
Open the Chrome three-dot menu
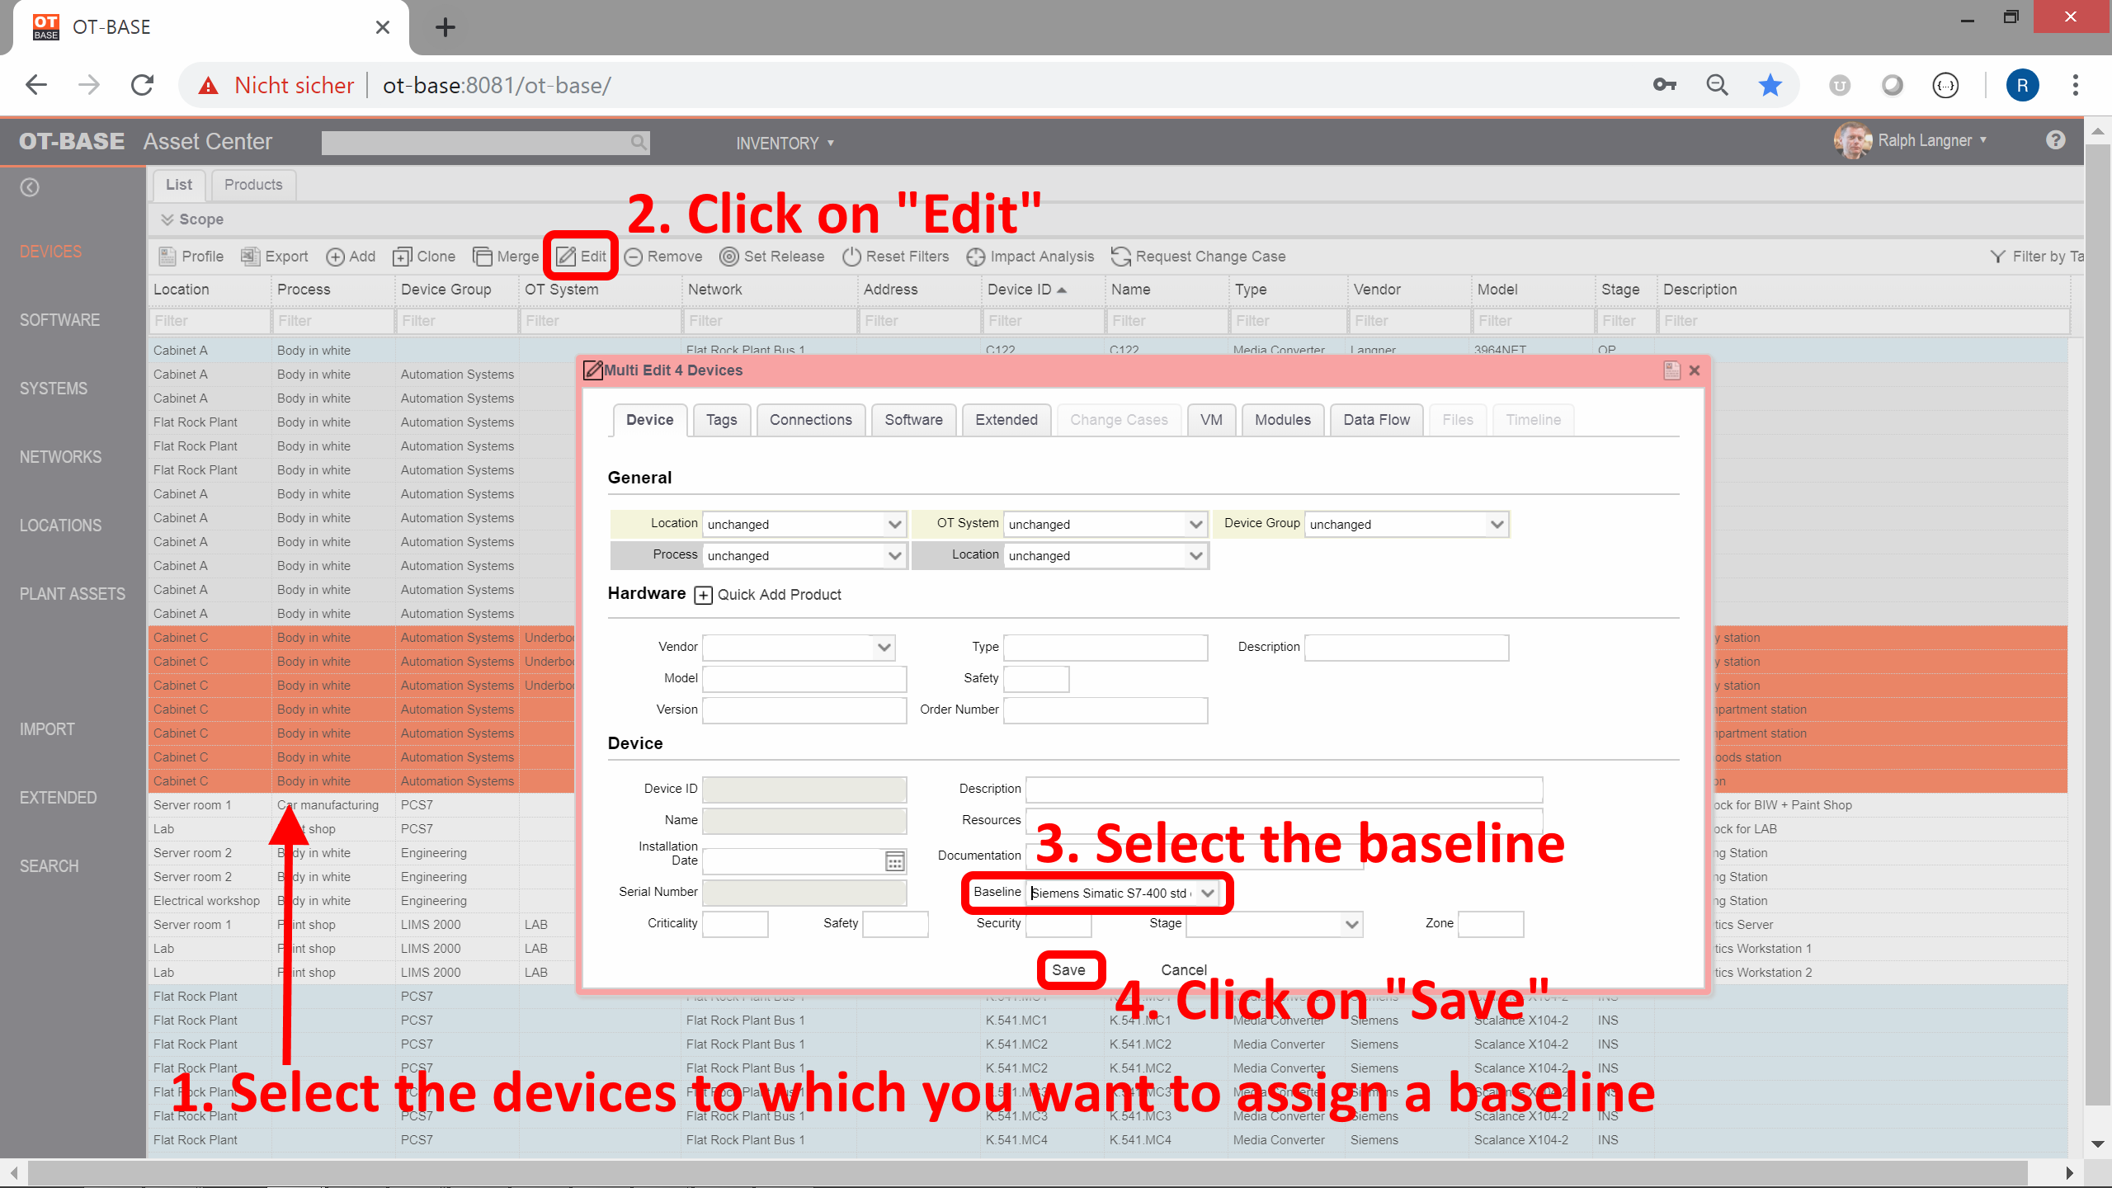coord(2076,85)
